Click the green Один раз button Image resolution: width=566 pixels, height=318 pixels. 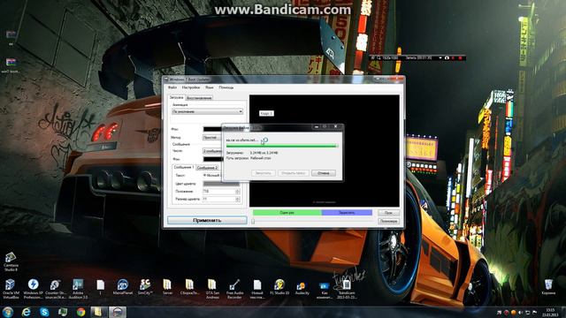287,213
